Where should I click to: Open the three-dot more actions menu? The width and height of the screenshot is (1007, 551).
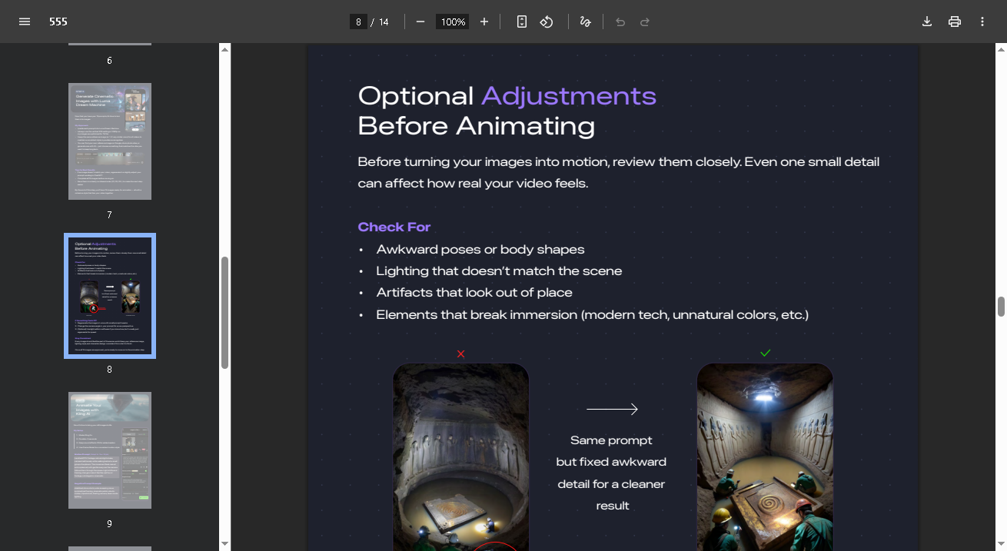pyautogui.click(x=982, y=22)
